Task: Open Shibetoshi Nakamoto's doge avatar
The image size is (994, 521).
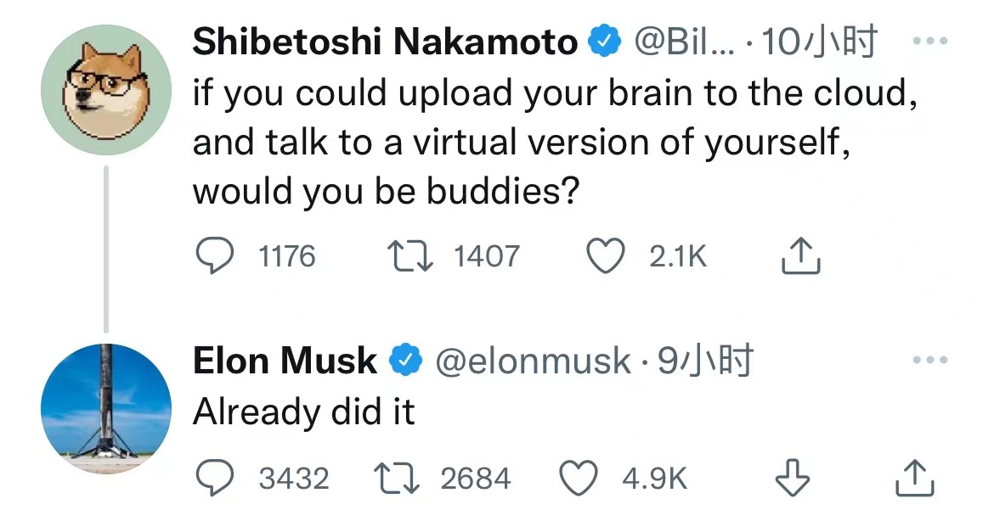Action: pyautogui.click(x=106, y=89)
